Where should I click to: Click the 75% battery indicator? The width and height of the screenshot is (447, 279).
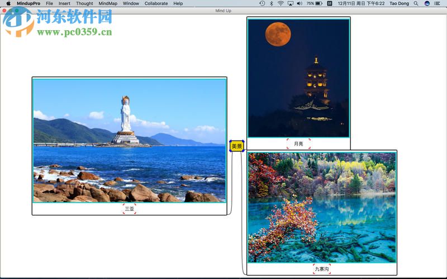(315, 3)
